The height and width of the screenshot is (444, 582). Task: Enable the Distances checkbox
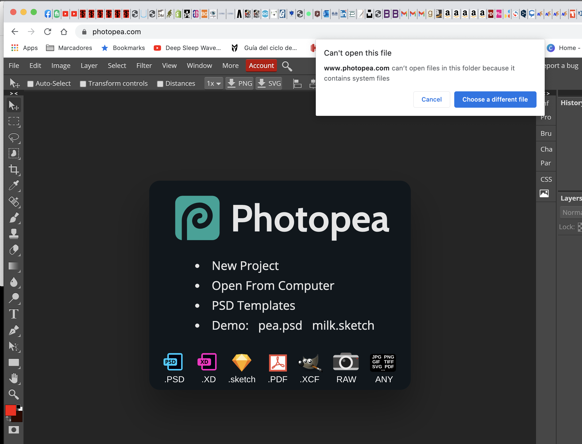point(160,84)
